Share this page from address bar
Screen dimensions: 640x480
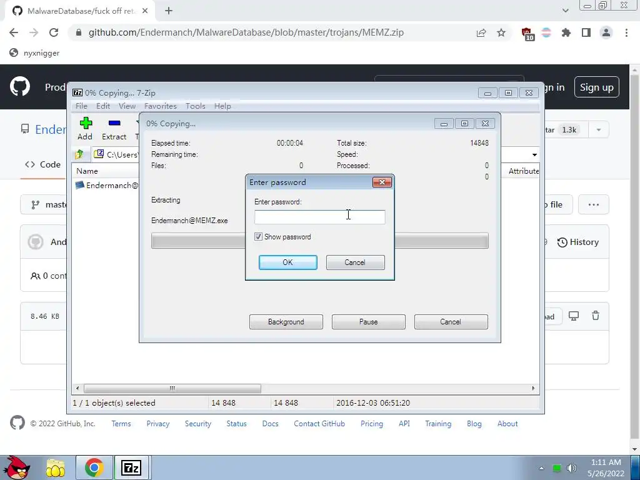pos(481,32)
